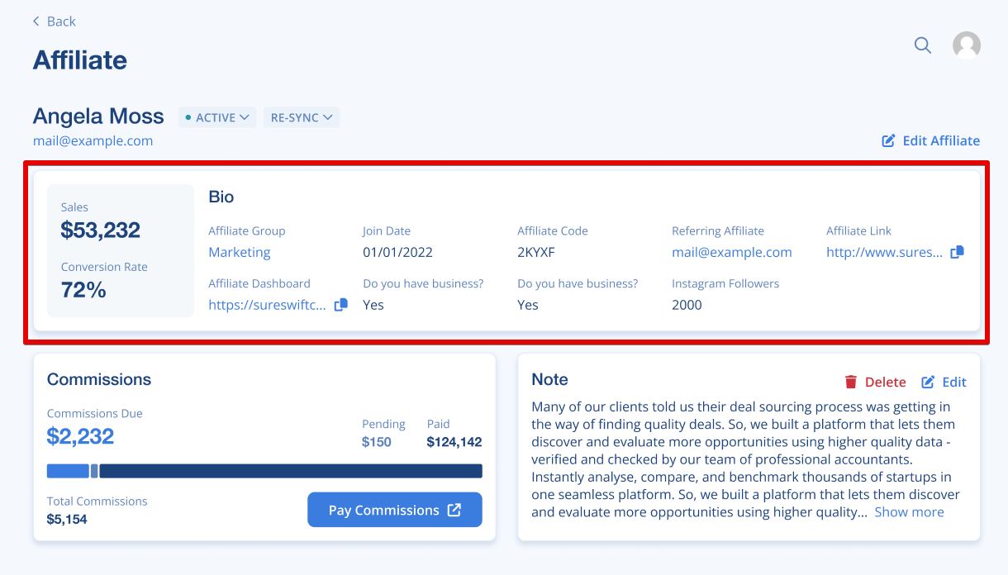Click the Marketing affiliate group link
This screenshot has width=1008, height=575.
tap(239, 252)
